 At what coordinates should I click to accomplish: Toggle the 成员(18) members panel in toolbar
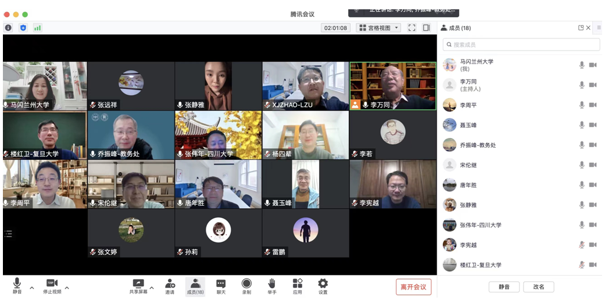click(x=195, y=286)
